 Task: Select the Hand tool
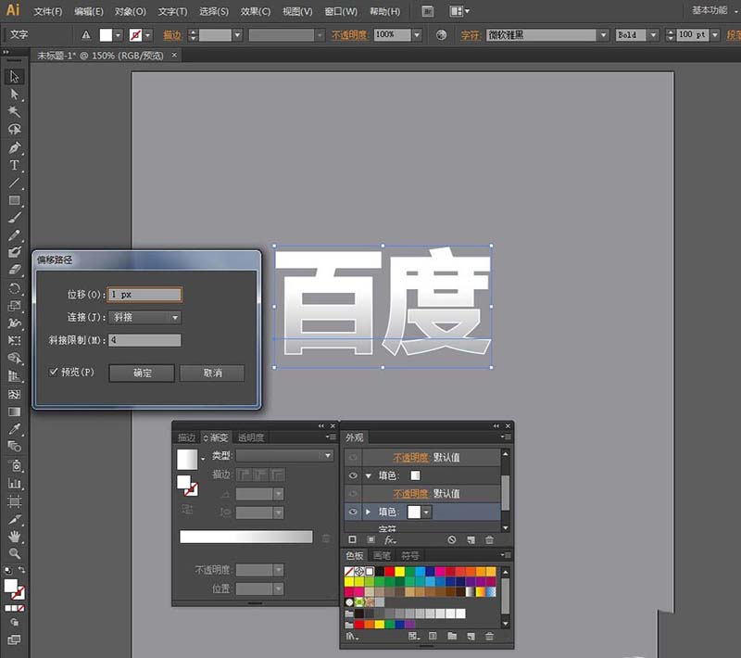point(14,536)
